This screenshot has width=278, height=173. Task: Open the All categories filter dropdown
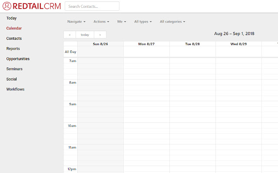[172, 22]
